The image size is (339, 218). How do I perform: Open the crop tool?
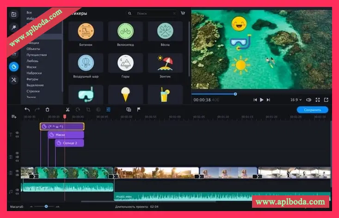tap(88, 110)
